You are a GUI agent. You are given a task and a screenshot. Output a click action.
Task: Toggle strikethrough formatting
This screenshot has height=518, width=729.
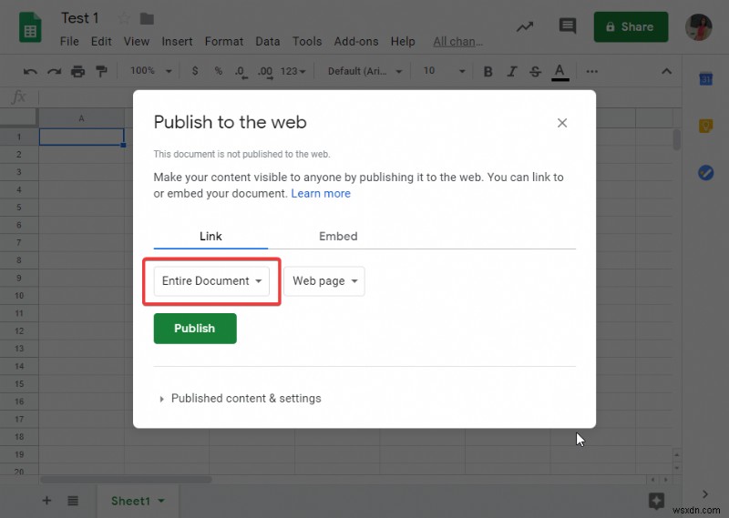pos(536,71)
